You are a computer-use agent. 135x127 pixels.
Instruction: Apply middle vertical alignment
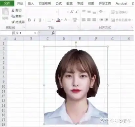(x=89, y=12)
